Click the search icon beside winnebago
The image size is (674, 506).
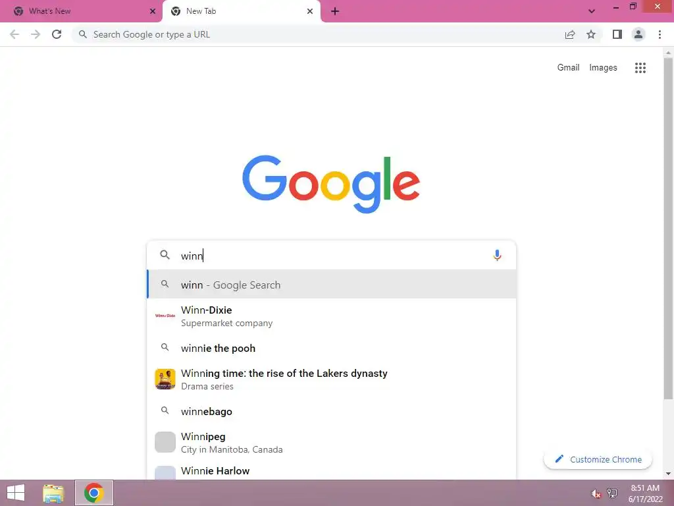tap(165, 410)
